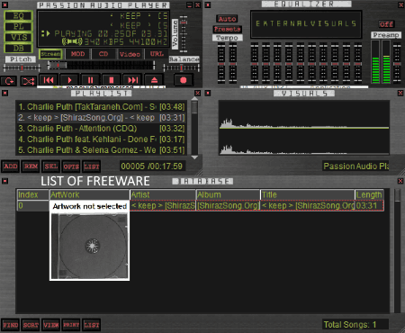Open the equalizer Presets menu
The image size is (405, 333).
(228, 29)
